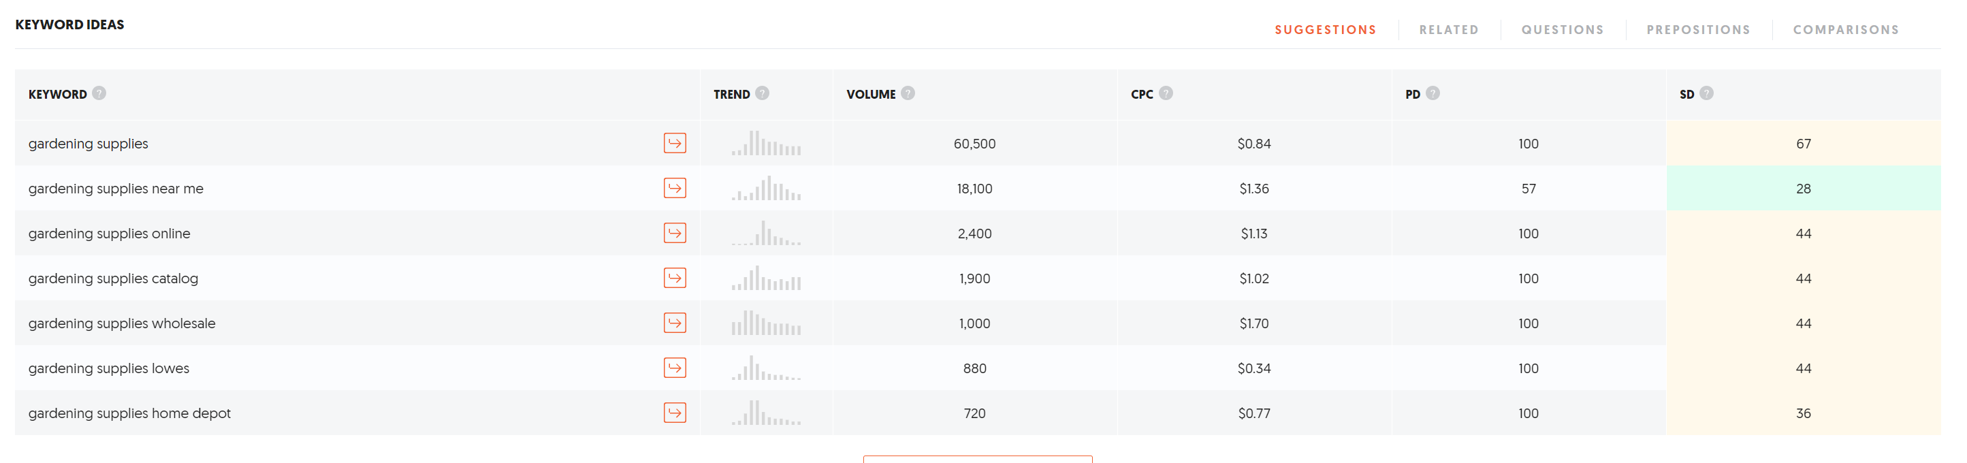This screenshot has width=1967, height=463.
Task: Click help icon next to SD header
Action: tap(1706, 93)
